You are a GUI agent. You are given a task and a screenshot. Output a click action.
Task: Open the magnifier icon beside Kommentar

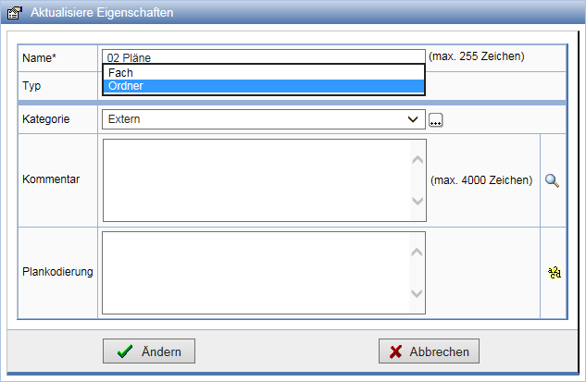(552, 180)
